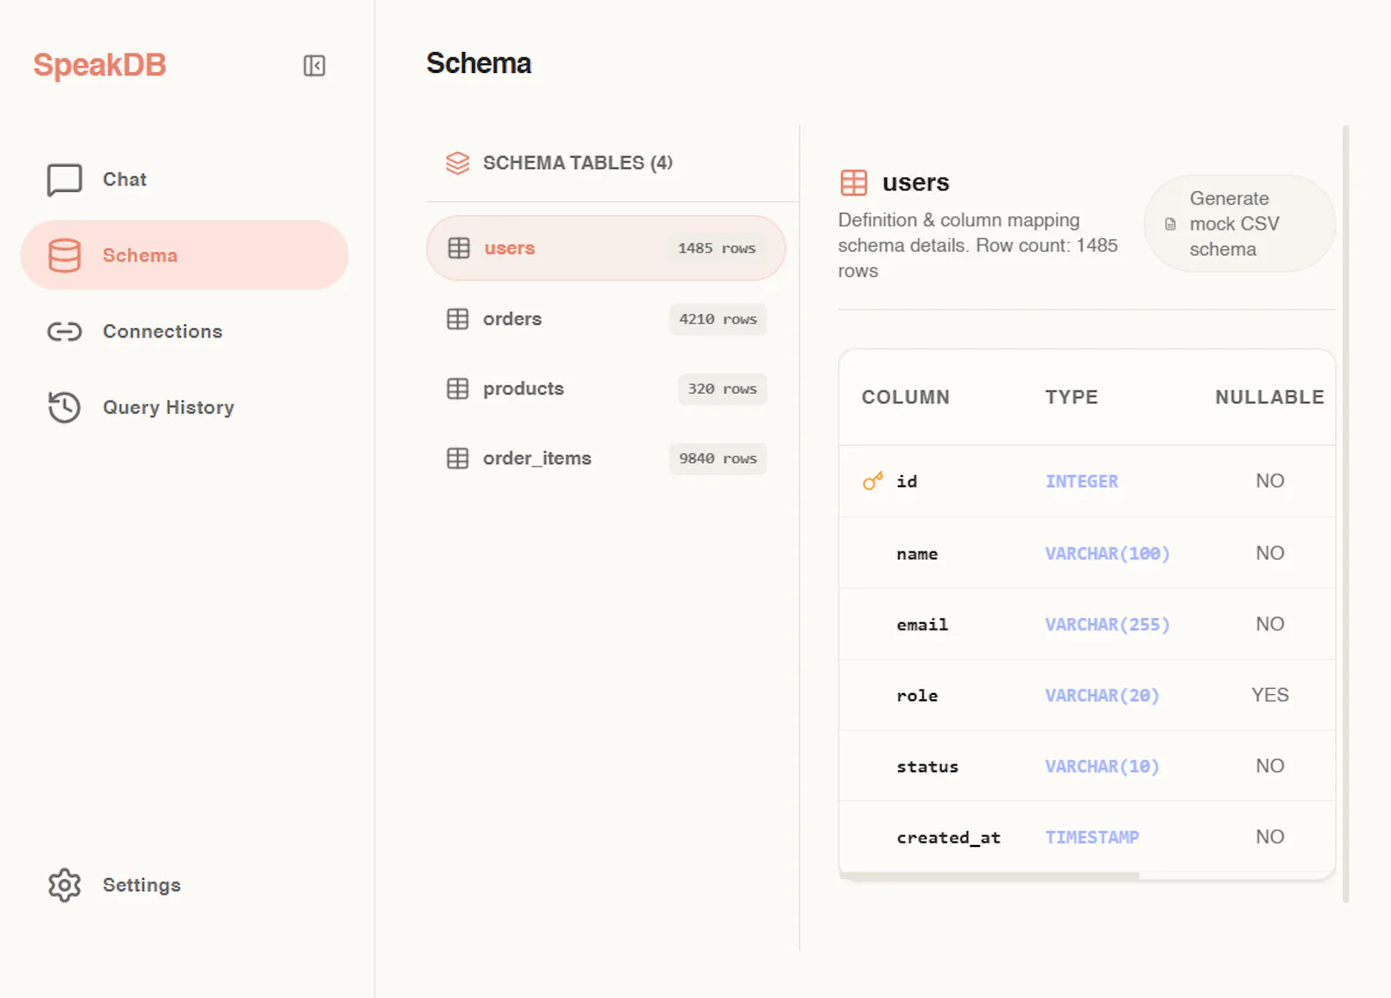Click the vertical scrollbar of the detail panel
The height and width of the screenshot is (998, 1391).
1346,514
